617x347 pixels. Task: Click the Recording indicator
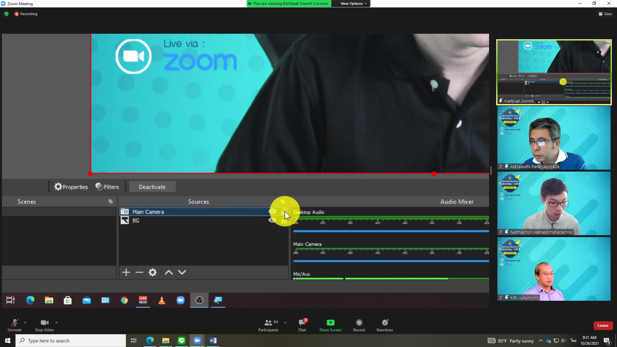coord(26,14)
